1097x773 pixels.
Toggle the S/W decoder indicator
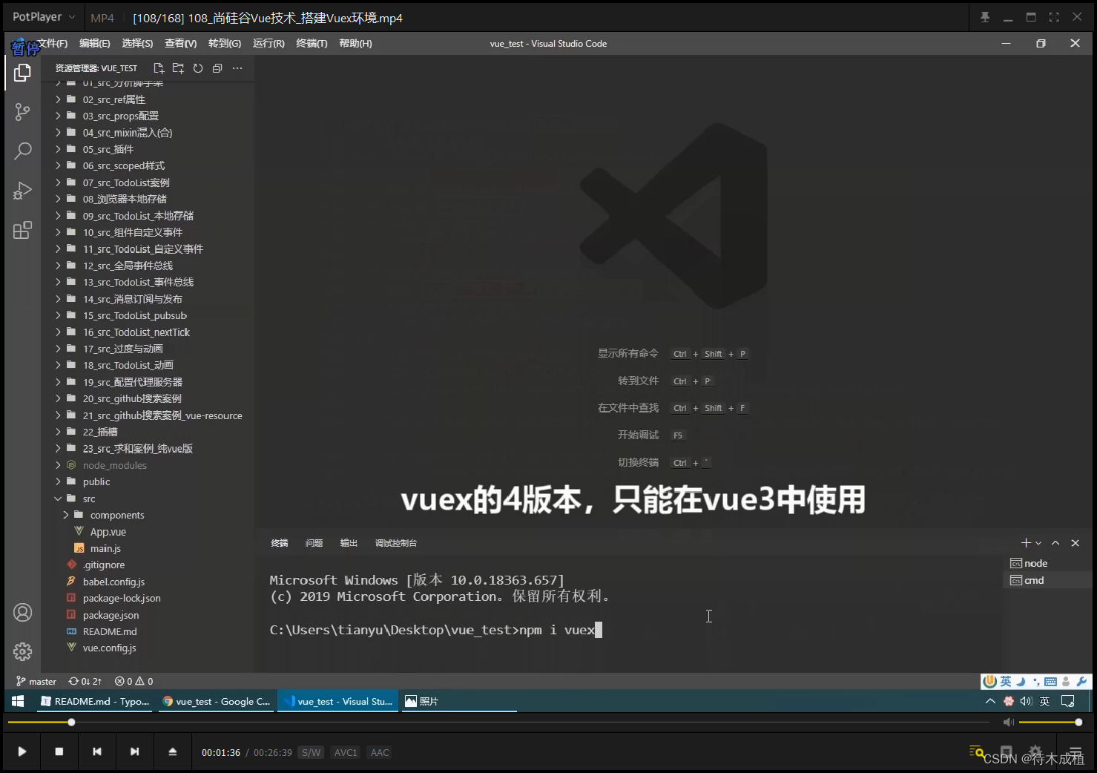pos(312,752)
